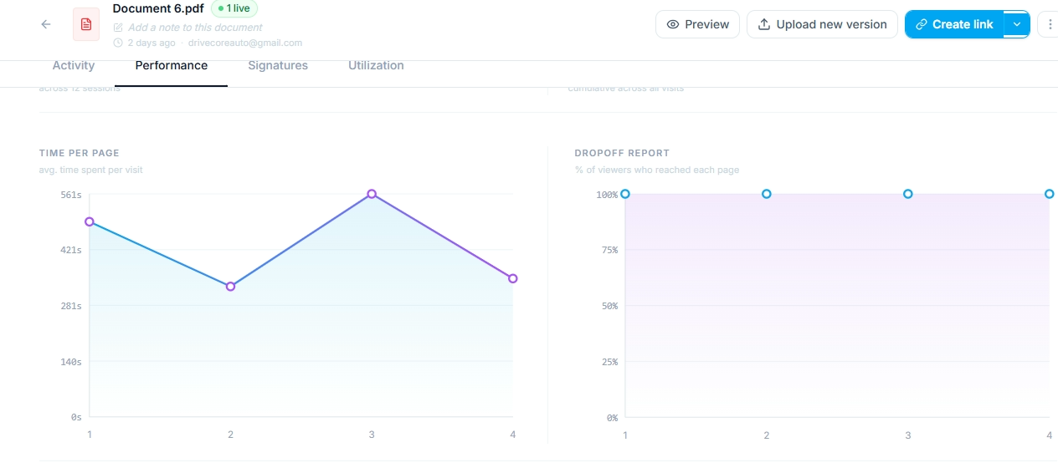
Task: Click the page 3 peak point on Time per page
Action: (x=372, y=194)
